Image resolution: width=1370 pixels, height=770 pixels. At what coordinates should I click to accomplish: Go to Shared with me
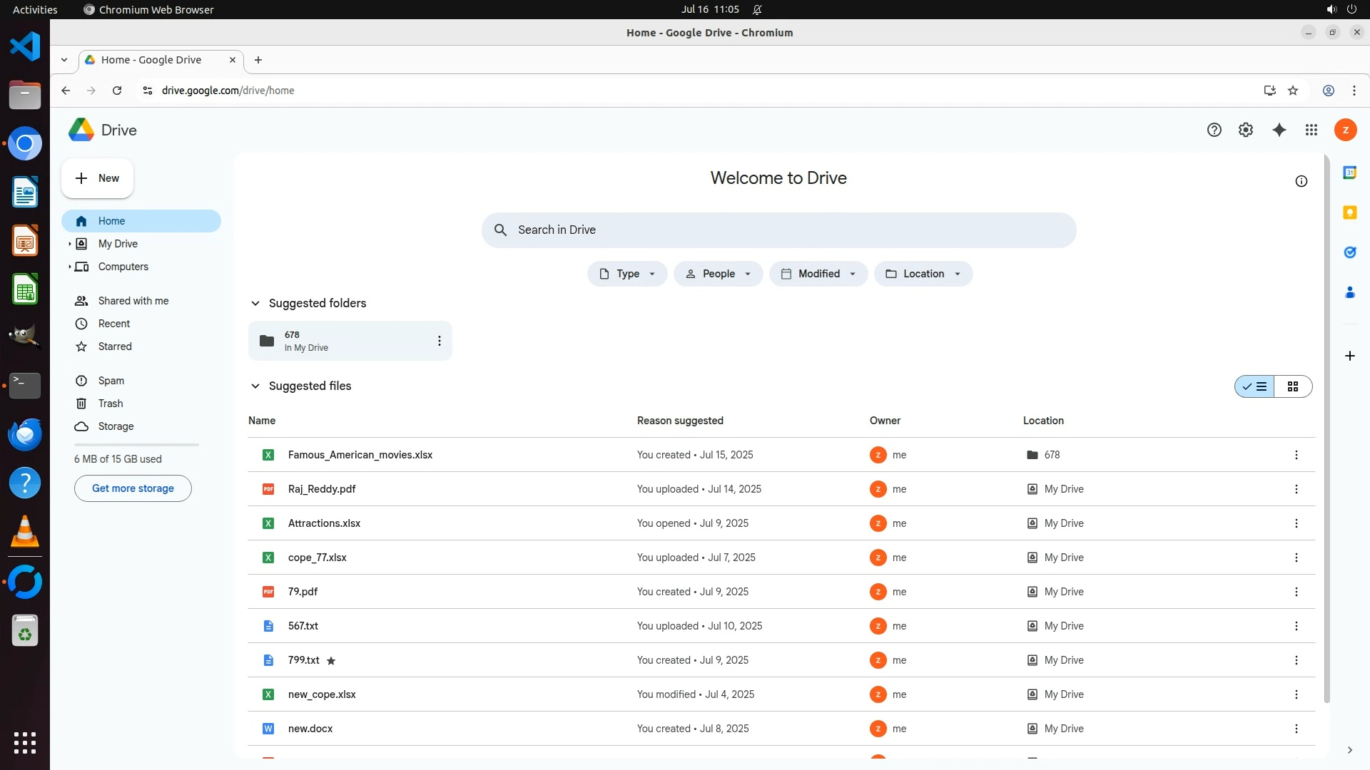pos(133,301)
